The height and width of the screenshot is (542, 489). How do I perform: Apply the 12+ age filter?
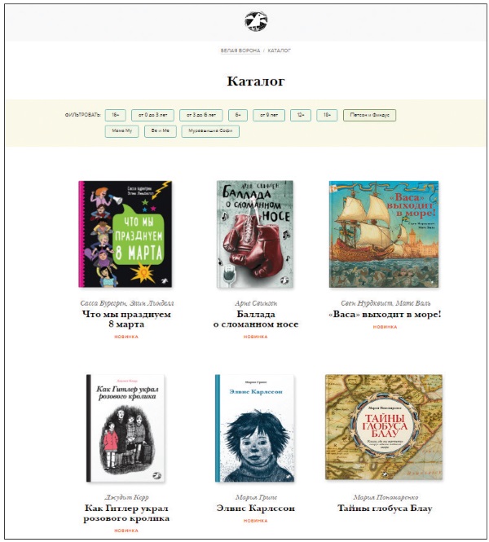[x=301, y=115]
